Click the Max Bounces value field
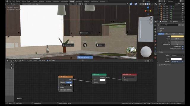Image resolution: width=190 pixels, height=106 pixels. [x=177, y=44]
